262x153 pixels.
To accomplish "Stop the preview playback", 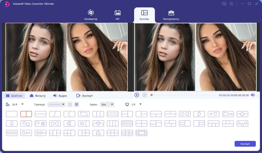I will click(x=144, y=95).
